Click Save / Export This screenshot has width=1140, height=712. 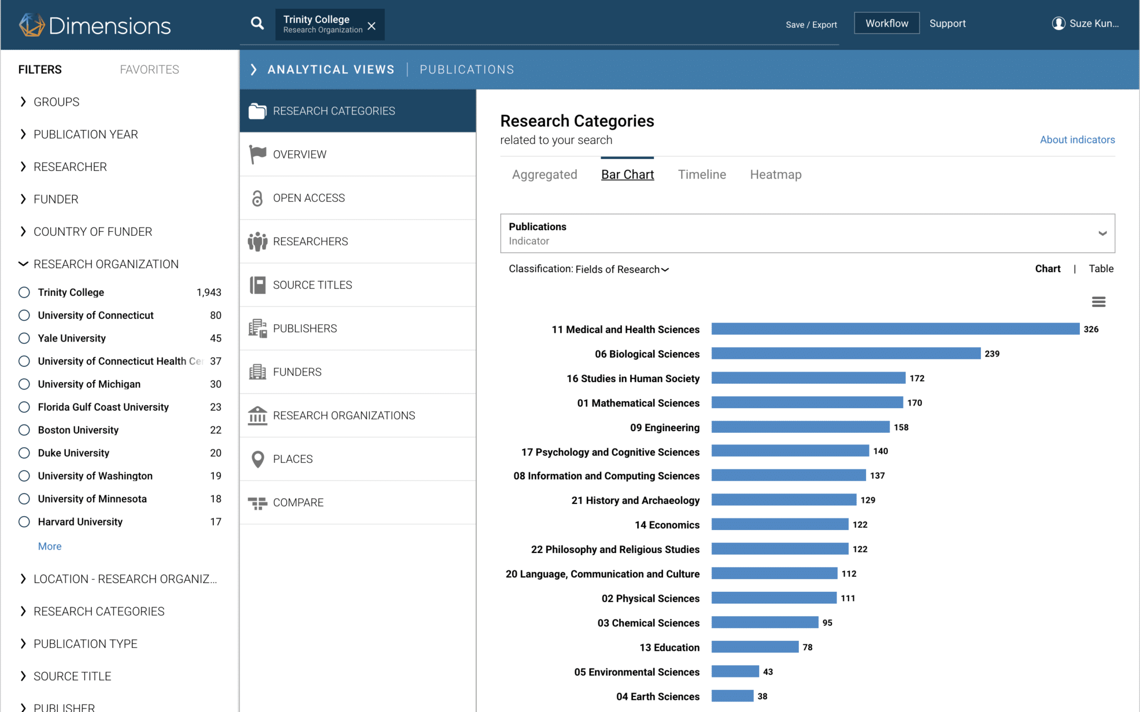tap(811, 24)
